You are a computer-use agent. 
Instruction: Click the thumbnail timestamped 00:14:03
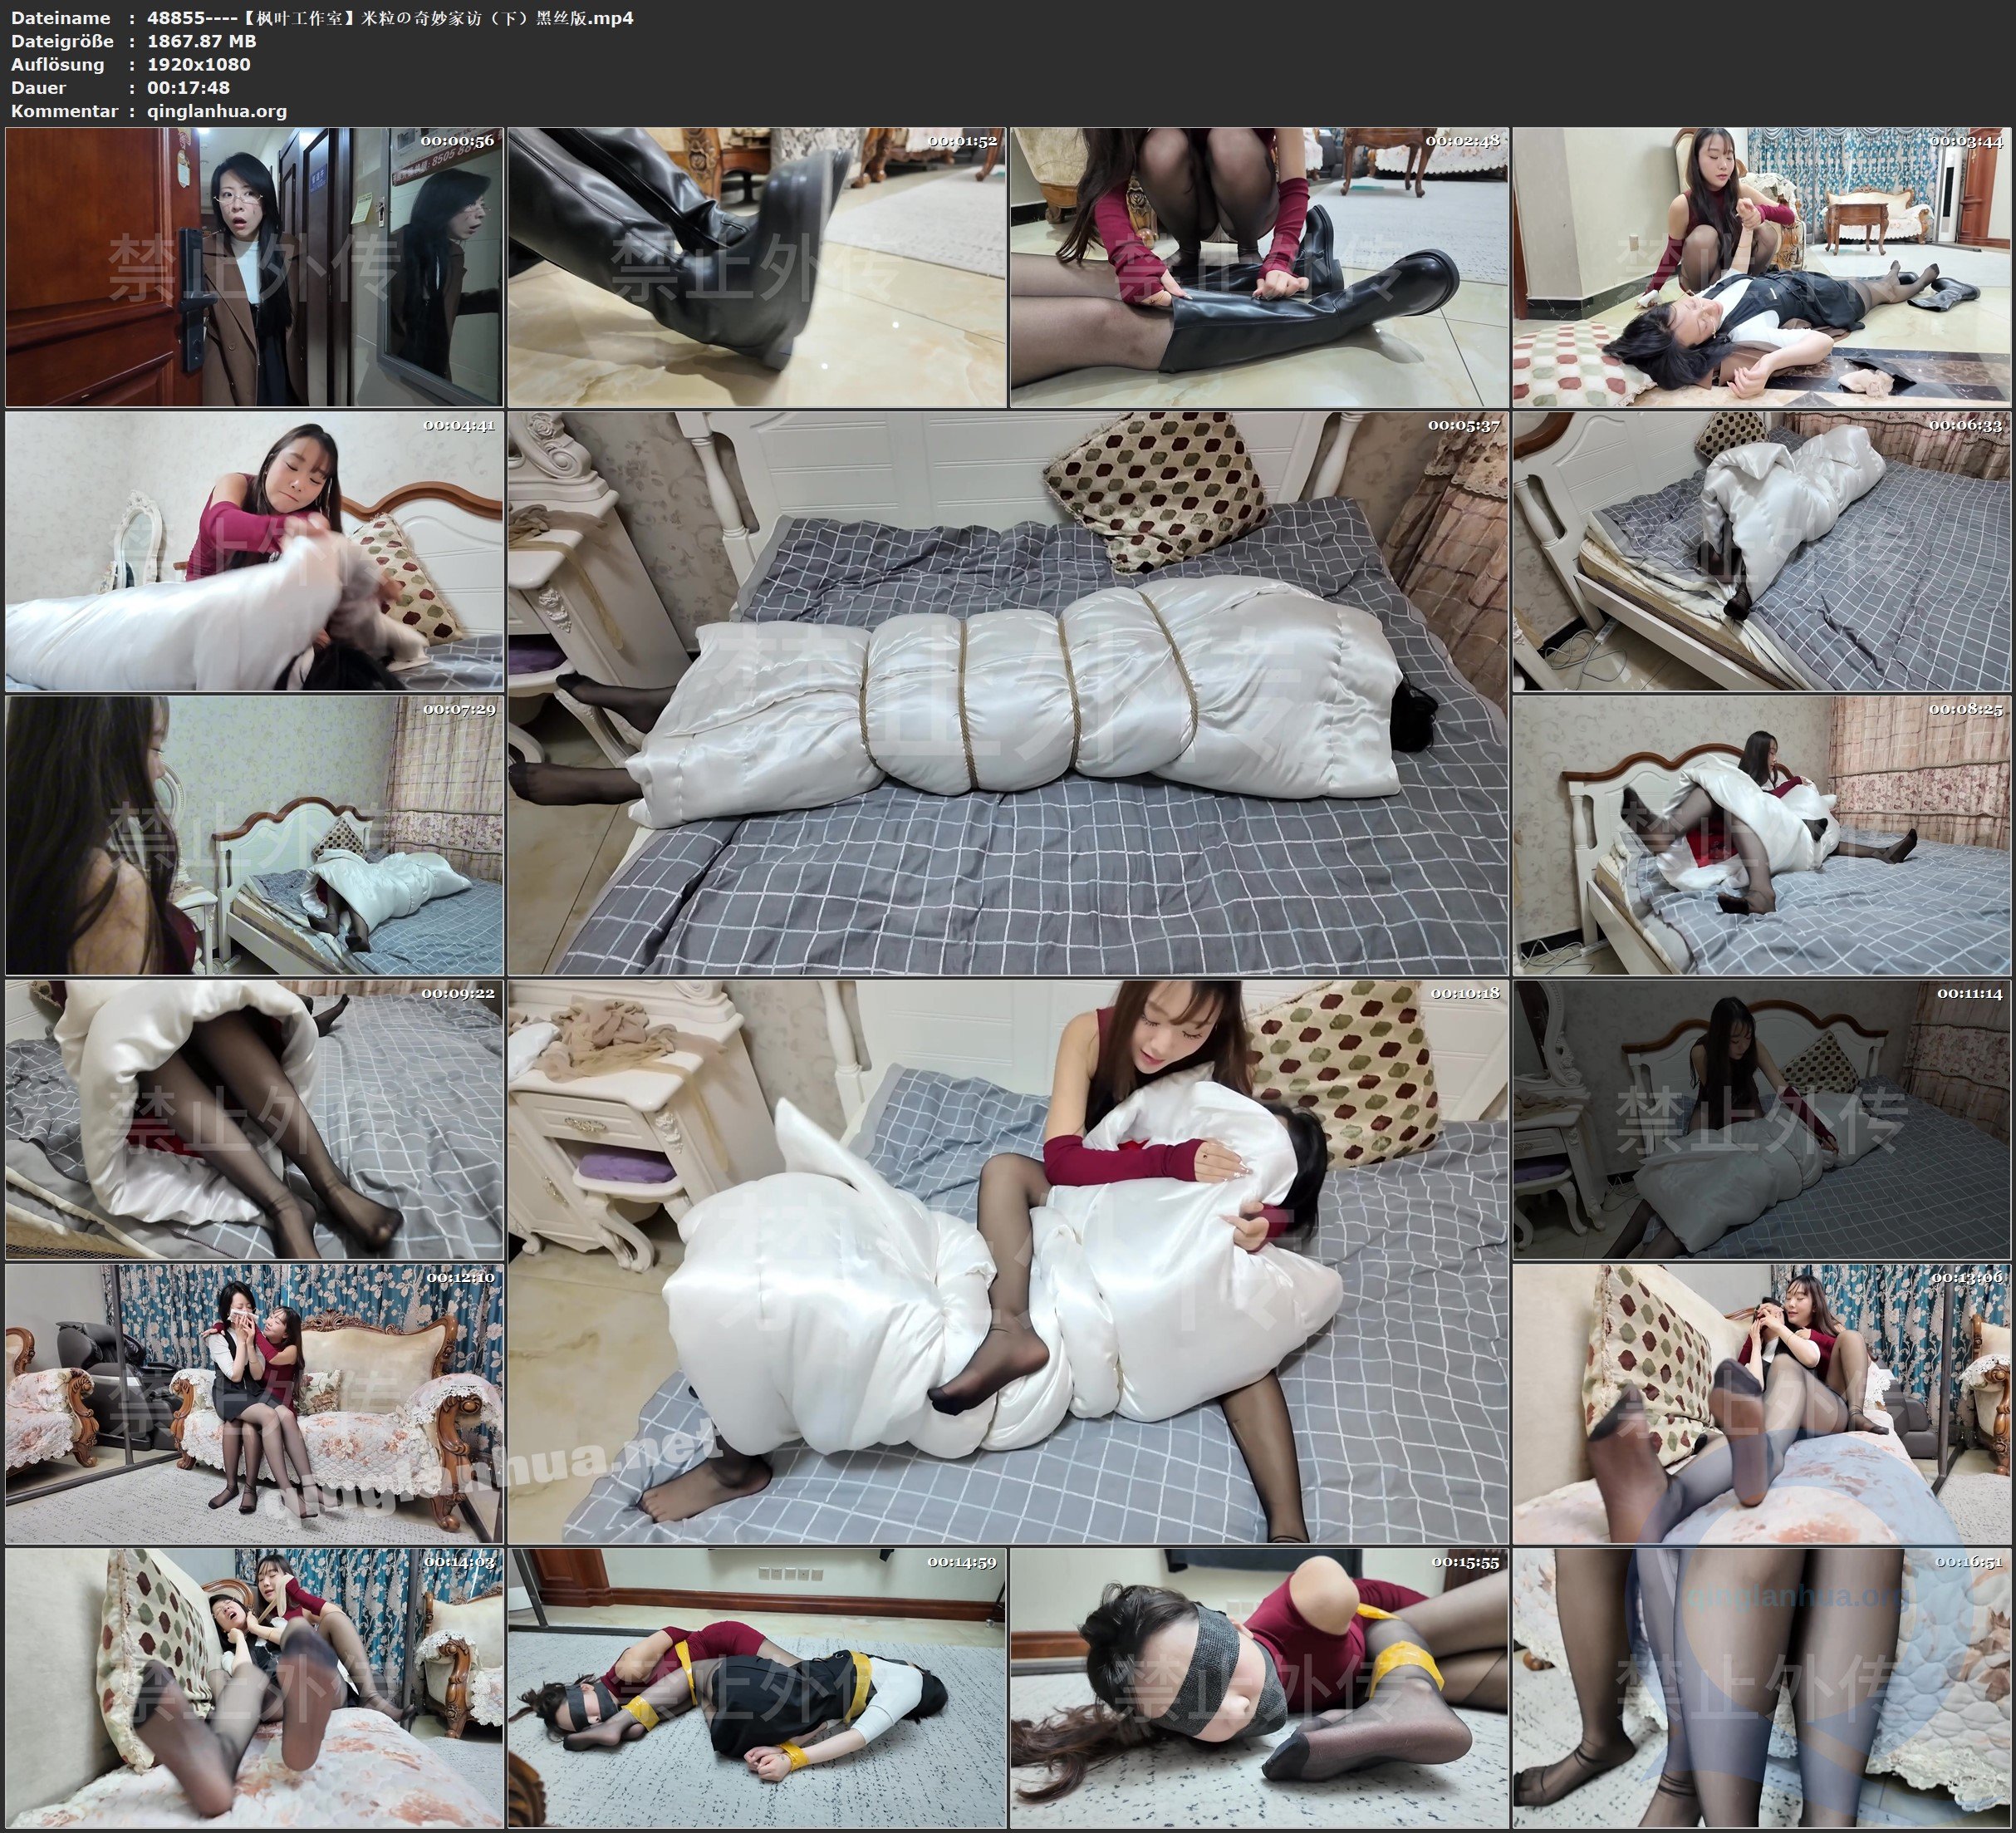254,1688
